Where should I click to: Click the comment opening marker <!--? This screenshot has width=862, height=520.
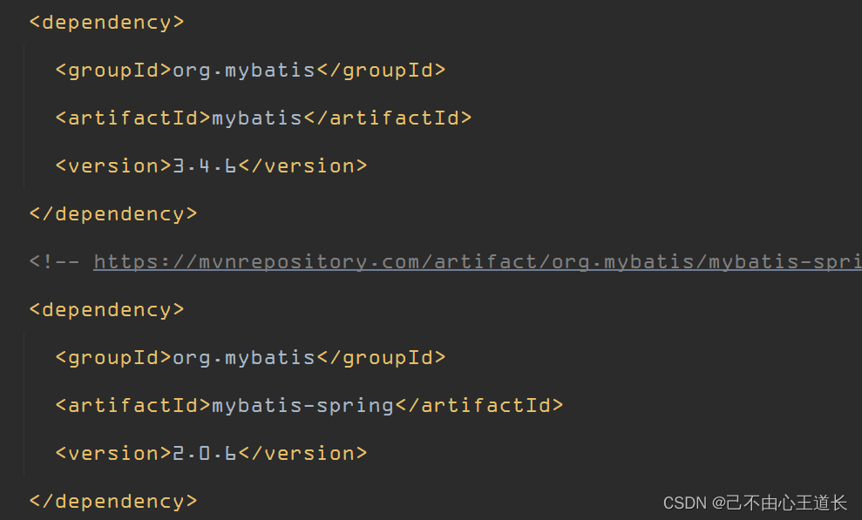tap(54, 262)
